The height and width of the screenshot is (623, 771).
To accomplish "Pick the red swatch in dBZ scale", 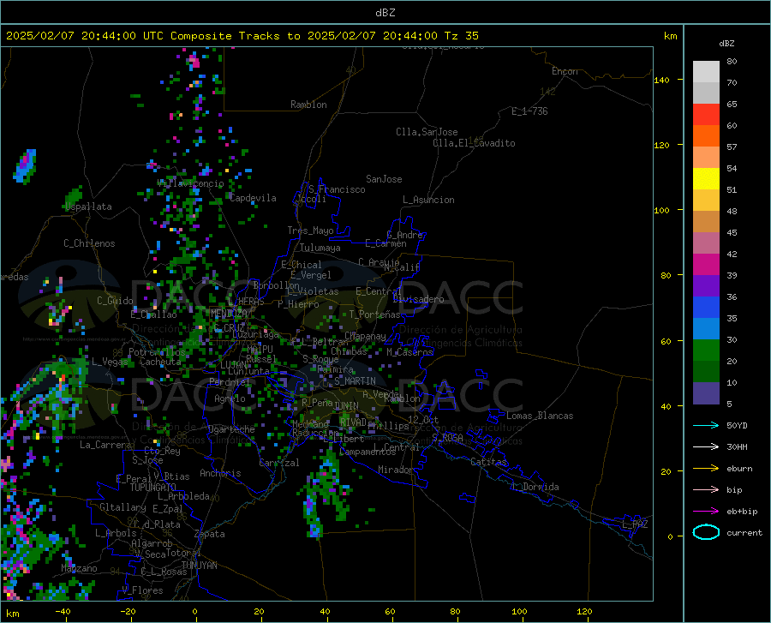I will (x=706, y=115).
